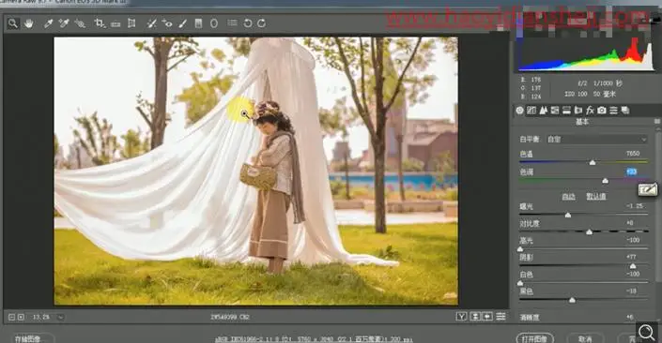Toggle the before/after Y view button
Image resolution: width=662 pixels, height=343 pixels.
tap(461, 317)
